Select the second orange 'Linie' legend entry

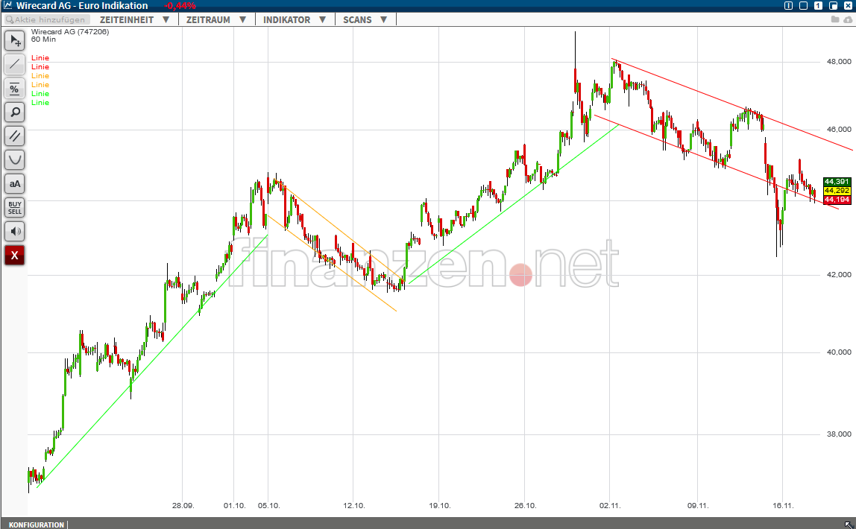click(x=40, y=84)
